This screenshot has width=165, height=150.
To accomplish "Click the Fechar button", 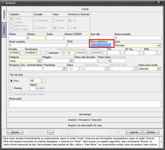I will pos(151,132).
